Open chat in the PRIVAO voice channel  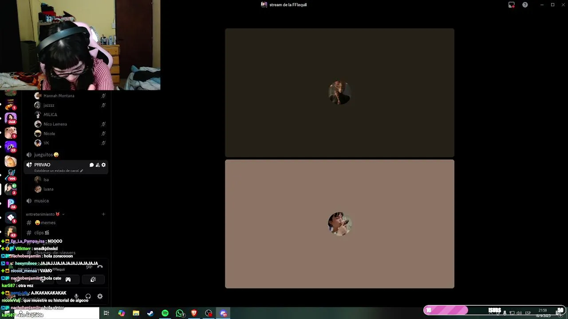click(91, 165)
